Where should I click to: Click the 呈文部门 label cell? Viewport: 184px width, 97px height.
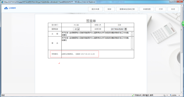[55, 25]
